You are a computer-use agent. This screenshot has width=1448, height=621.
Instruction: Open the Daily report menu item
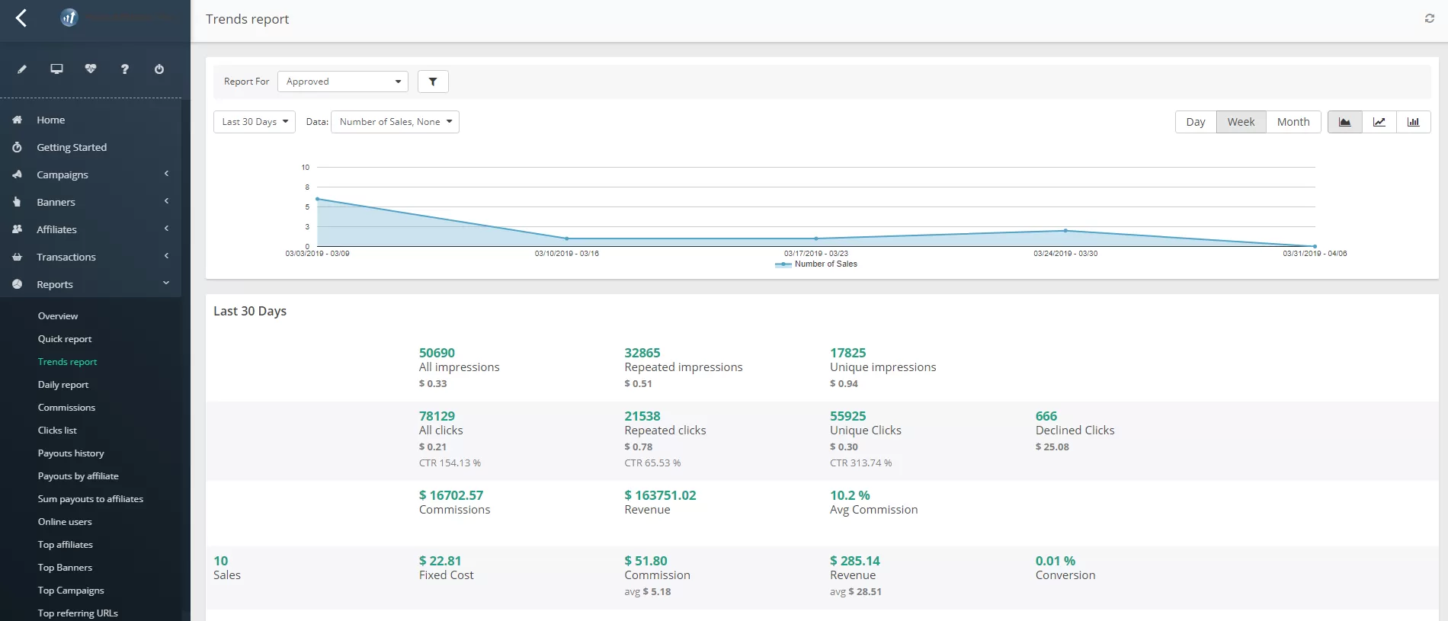click(63, 385)
